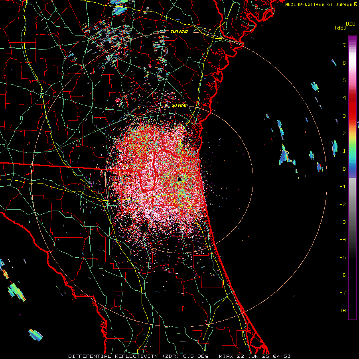Click the ZDR color scale bar
359x359 pixels.
[x=352, y=177]
